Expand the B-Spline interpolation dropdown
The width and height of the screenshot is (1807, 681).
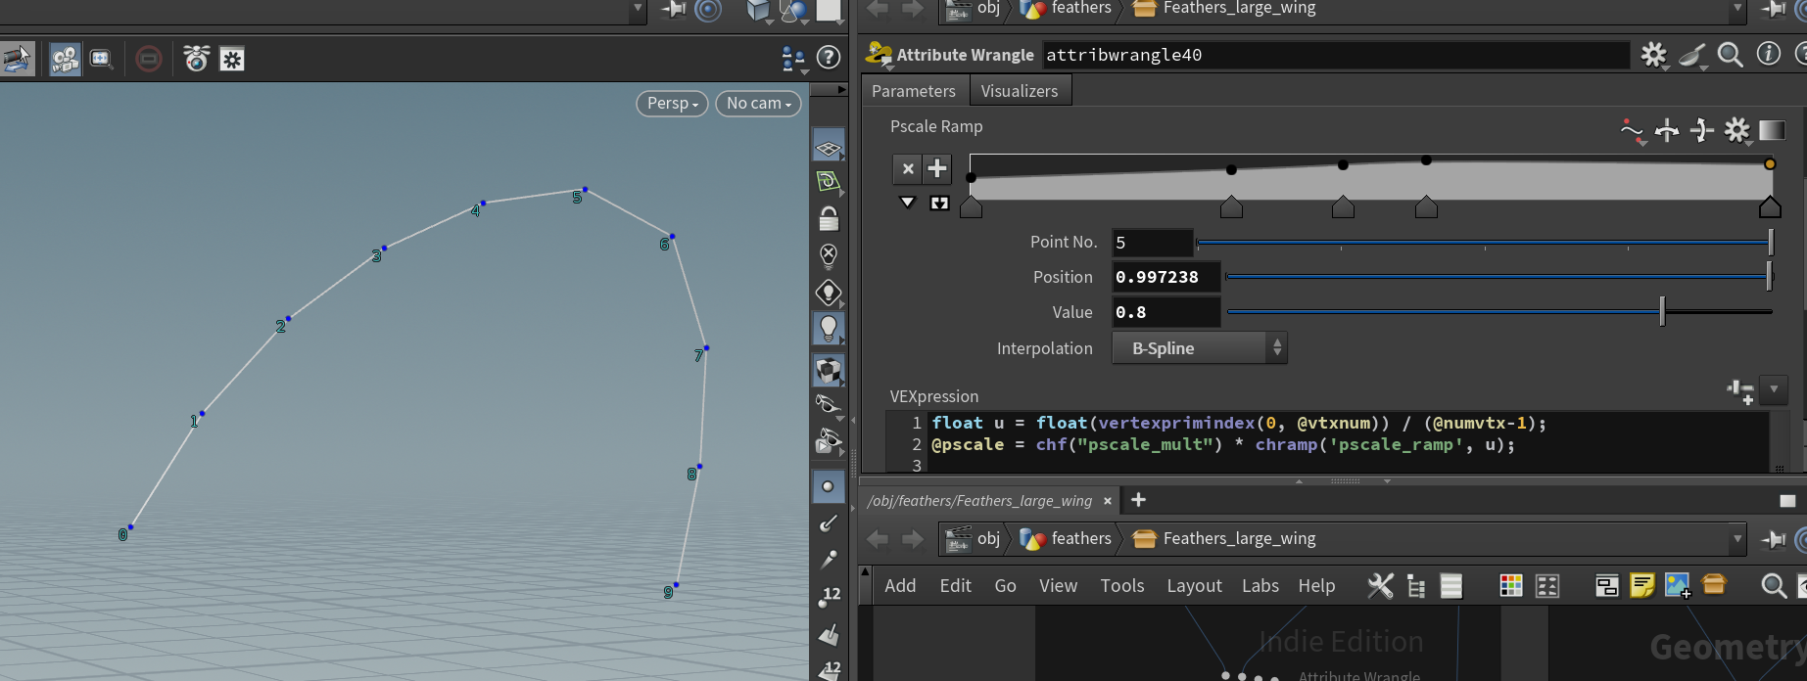(1199, 348)
